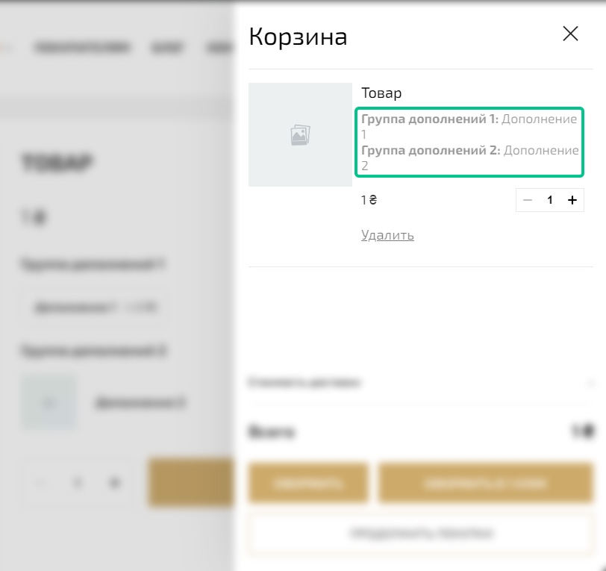Open the placeholder product image in the cart
This screenshot has width=606, height=571.
click(300, 134)
